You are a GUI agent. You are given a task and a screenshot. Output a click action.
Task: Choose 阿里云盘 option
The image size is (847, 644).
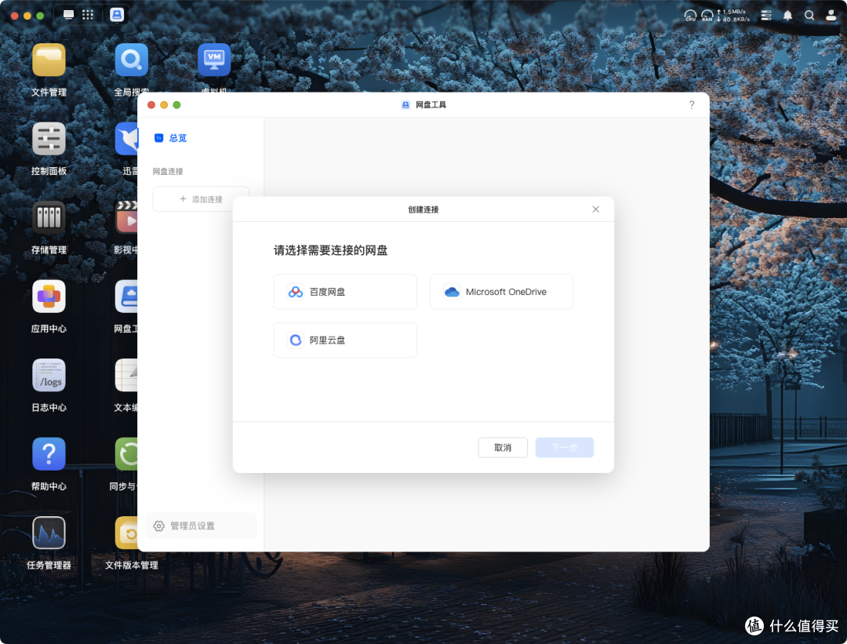(345, 340)
